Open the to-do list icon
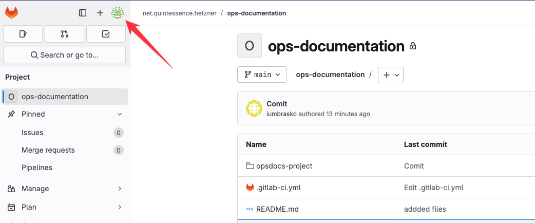The width and height of the screenshot is (535, 223). (106, 34)
